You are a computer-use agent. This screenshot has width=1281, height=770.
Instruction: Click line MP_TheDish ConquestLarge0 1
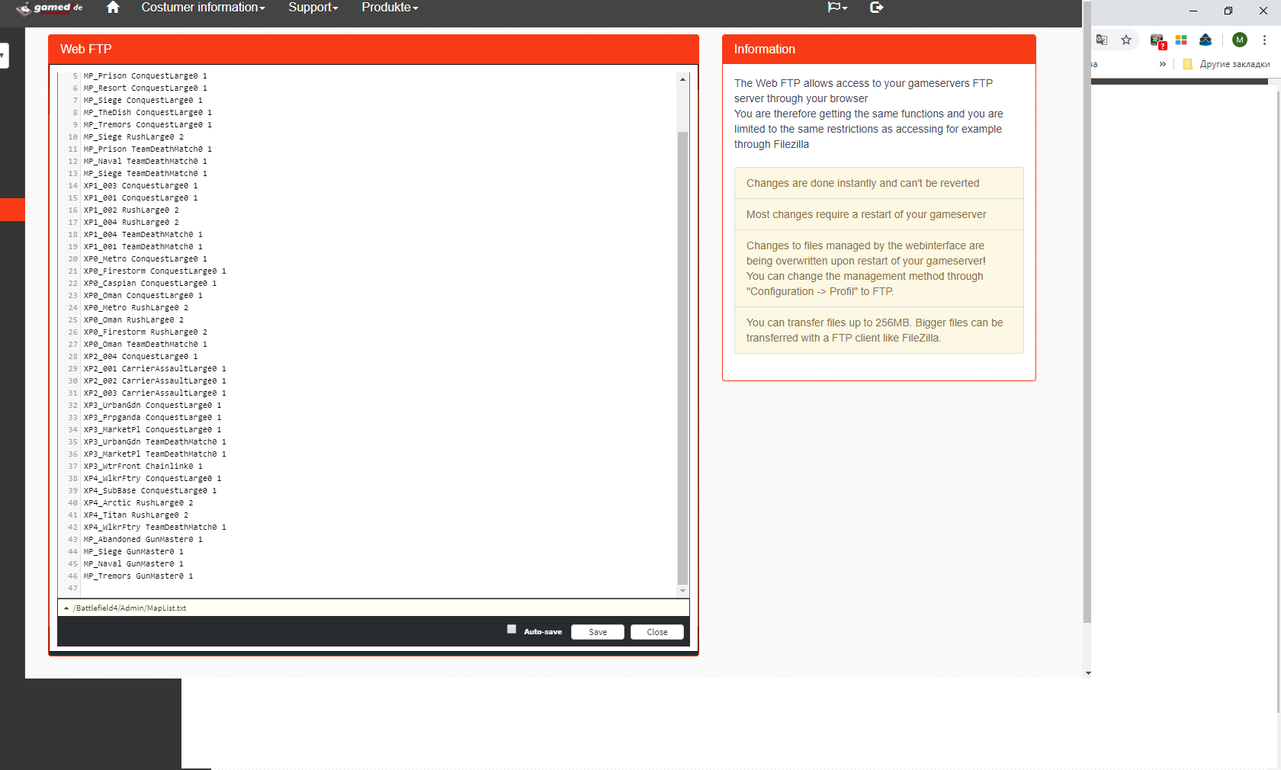tap(147, 113)
